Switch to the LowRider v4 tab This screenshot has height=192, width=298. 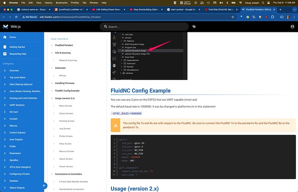click(71, 9)
